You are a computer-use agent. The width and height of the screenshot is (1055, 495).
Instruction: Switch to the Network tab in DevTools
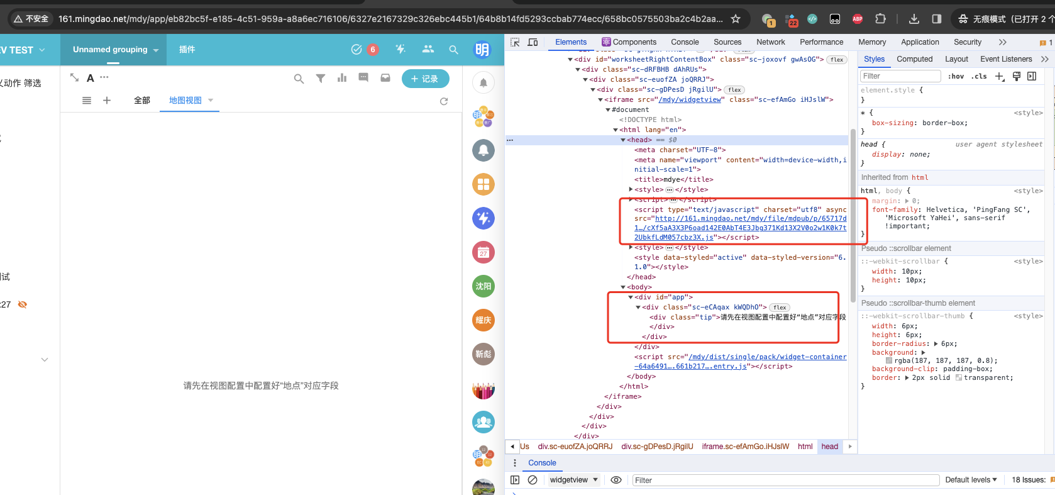point(770,42)
